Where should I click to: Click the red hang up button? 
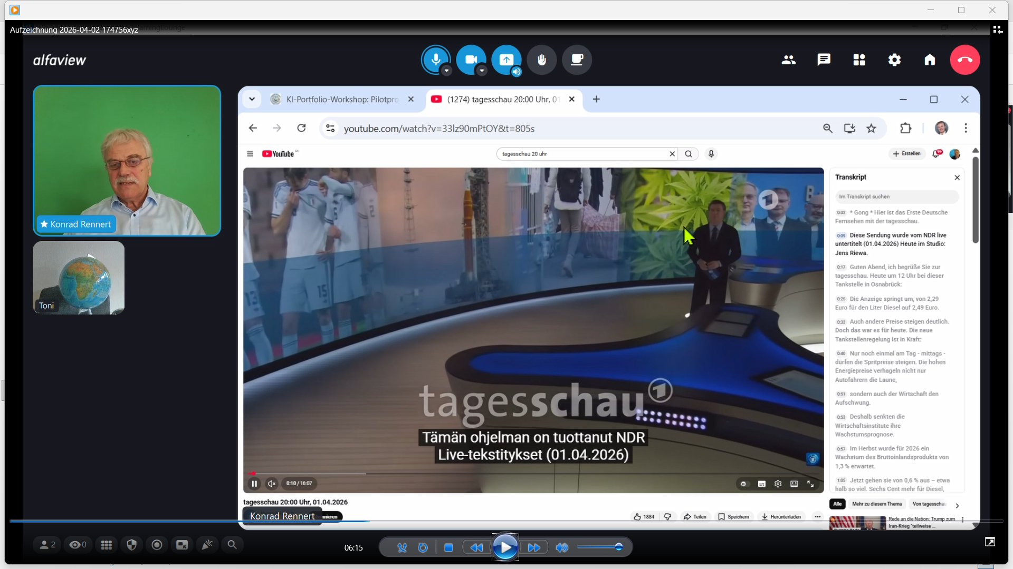tap(964, 60)
